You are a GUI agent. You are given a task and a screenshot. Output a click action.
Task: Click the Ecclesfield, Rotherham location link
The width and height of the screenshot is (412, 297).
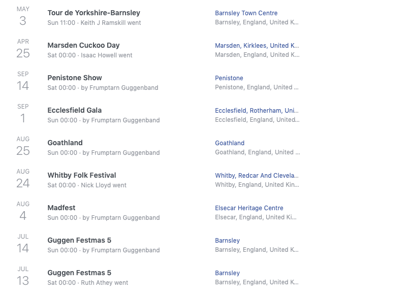(257, 111)
